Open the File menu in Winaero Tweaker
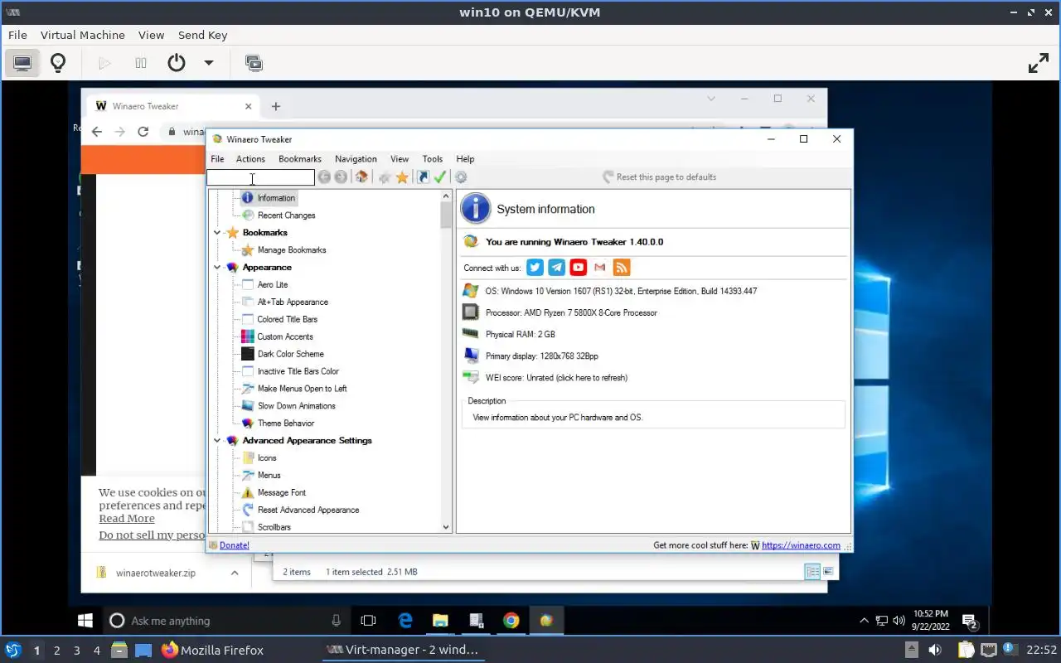Image resolution: width=1061 pixels, height=663 pixels. tap(217, 159)
